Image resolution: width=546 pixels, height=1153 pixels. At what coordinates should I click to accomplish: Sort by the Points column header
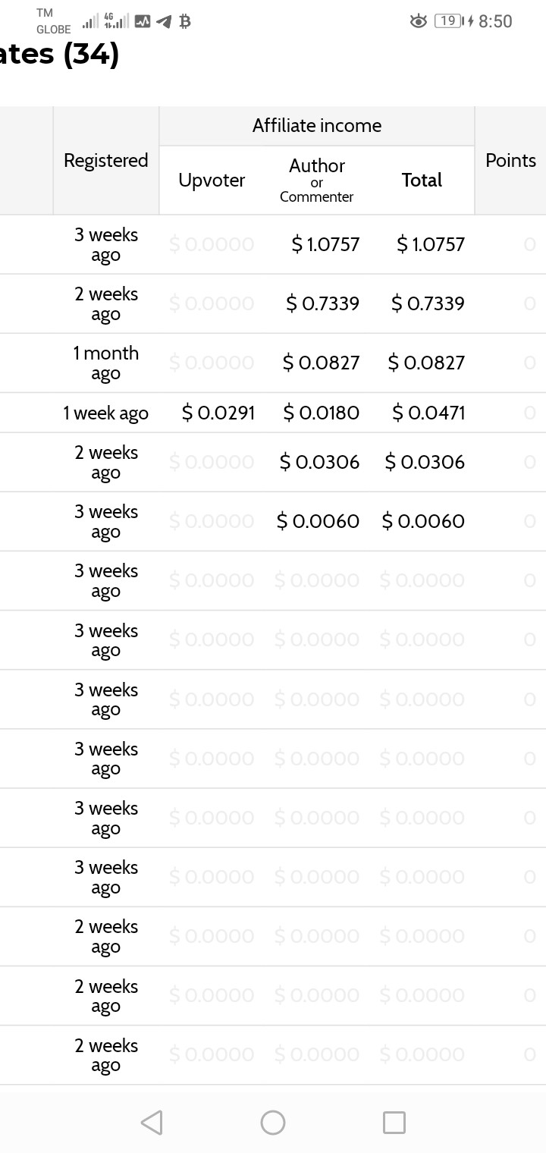click(x=510, y=160)
